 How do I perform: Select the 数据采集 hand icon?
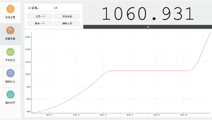point(10,30)
